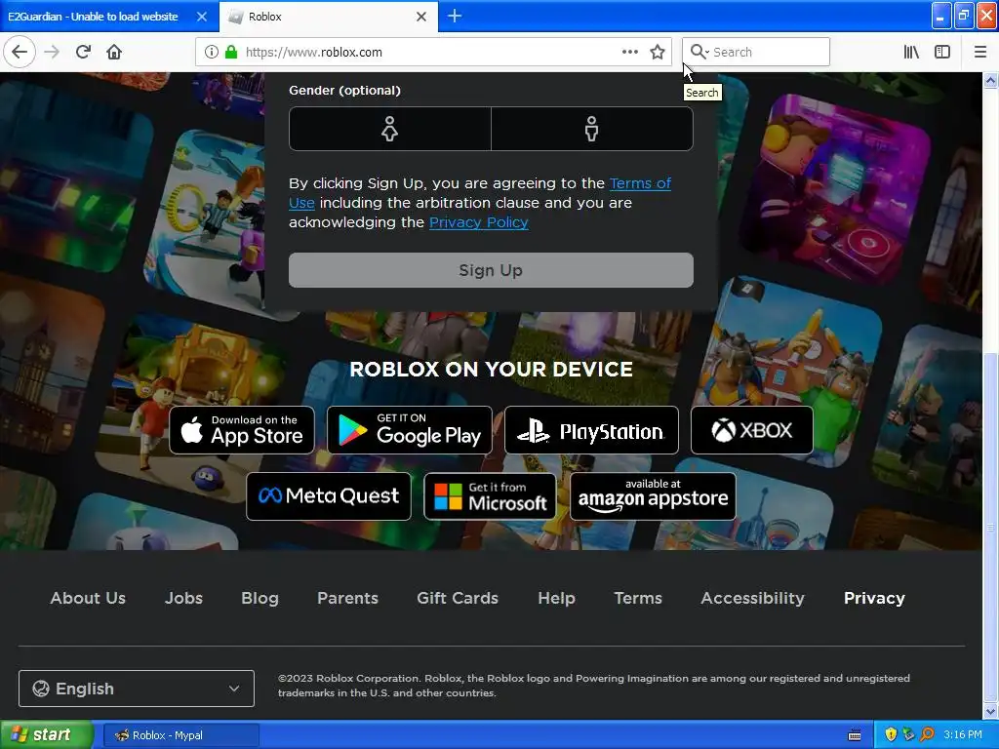The image size is (999, 749).
Task: Select the Roblox tab
Action: pyautogui.click(x=329, y=17)
